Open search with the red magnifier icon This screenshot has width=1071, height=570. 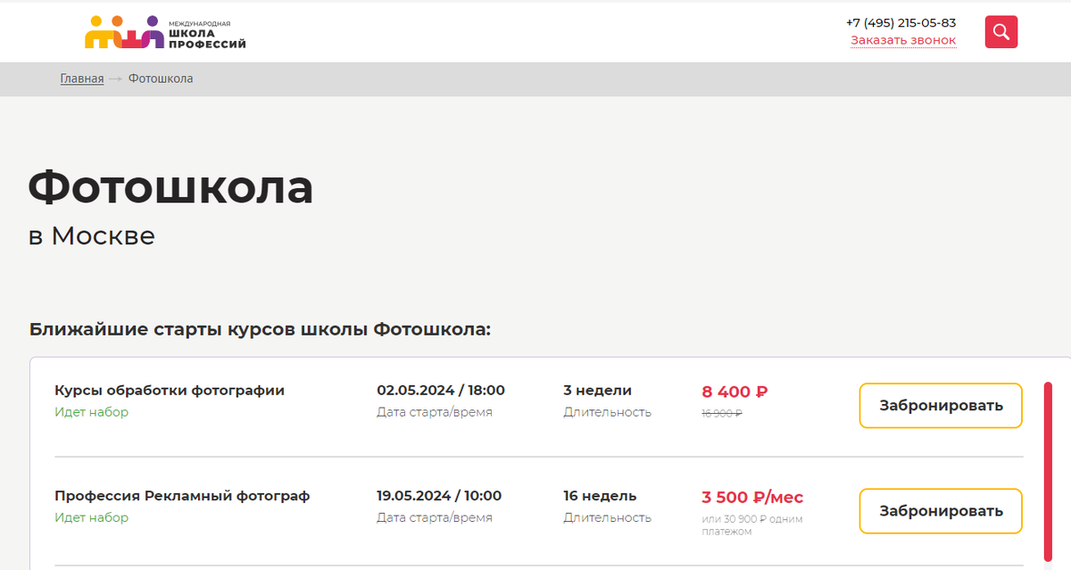1000,31
